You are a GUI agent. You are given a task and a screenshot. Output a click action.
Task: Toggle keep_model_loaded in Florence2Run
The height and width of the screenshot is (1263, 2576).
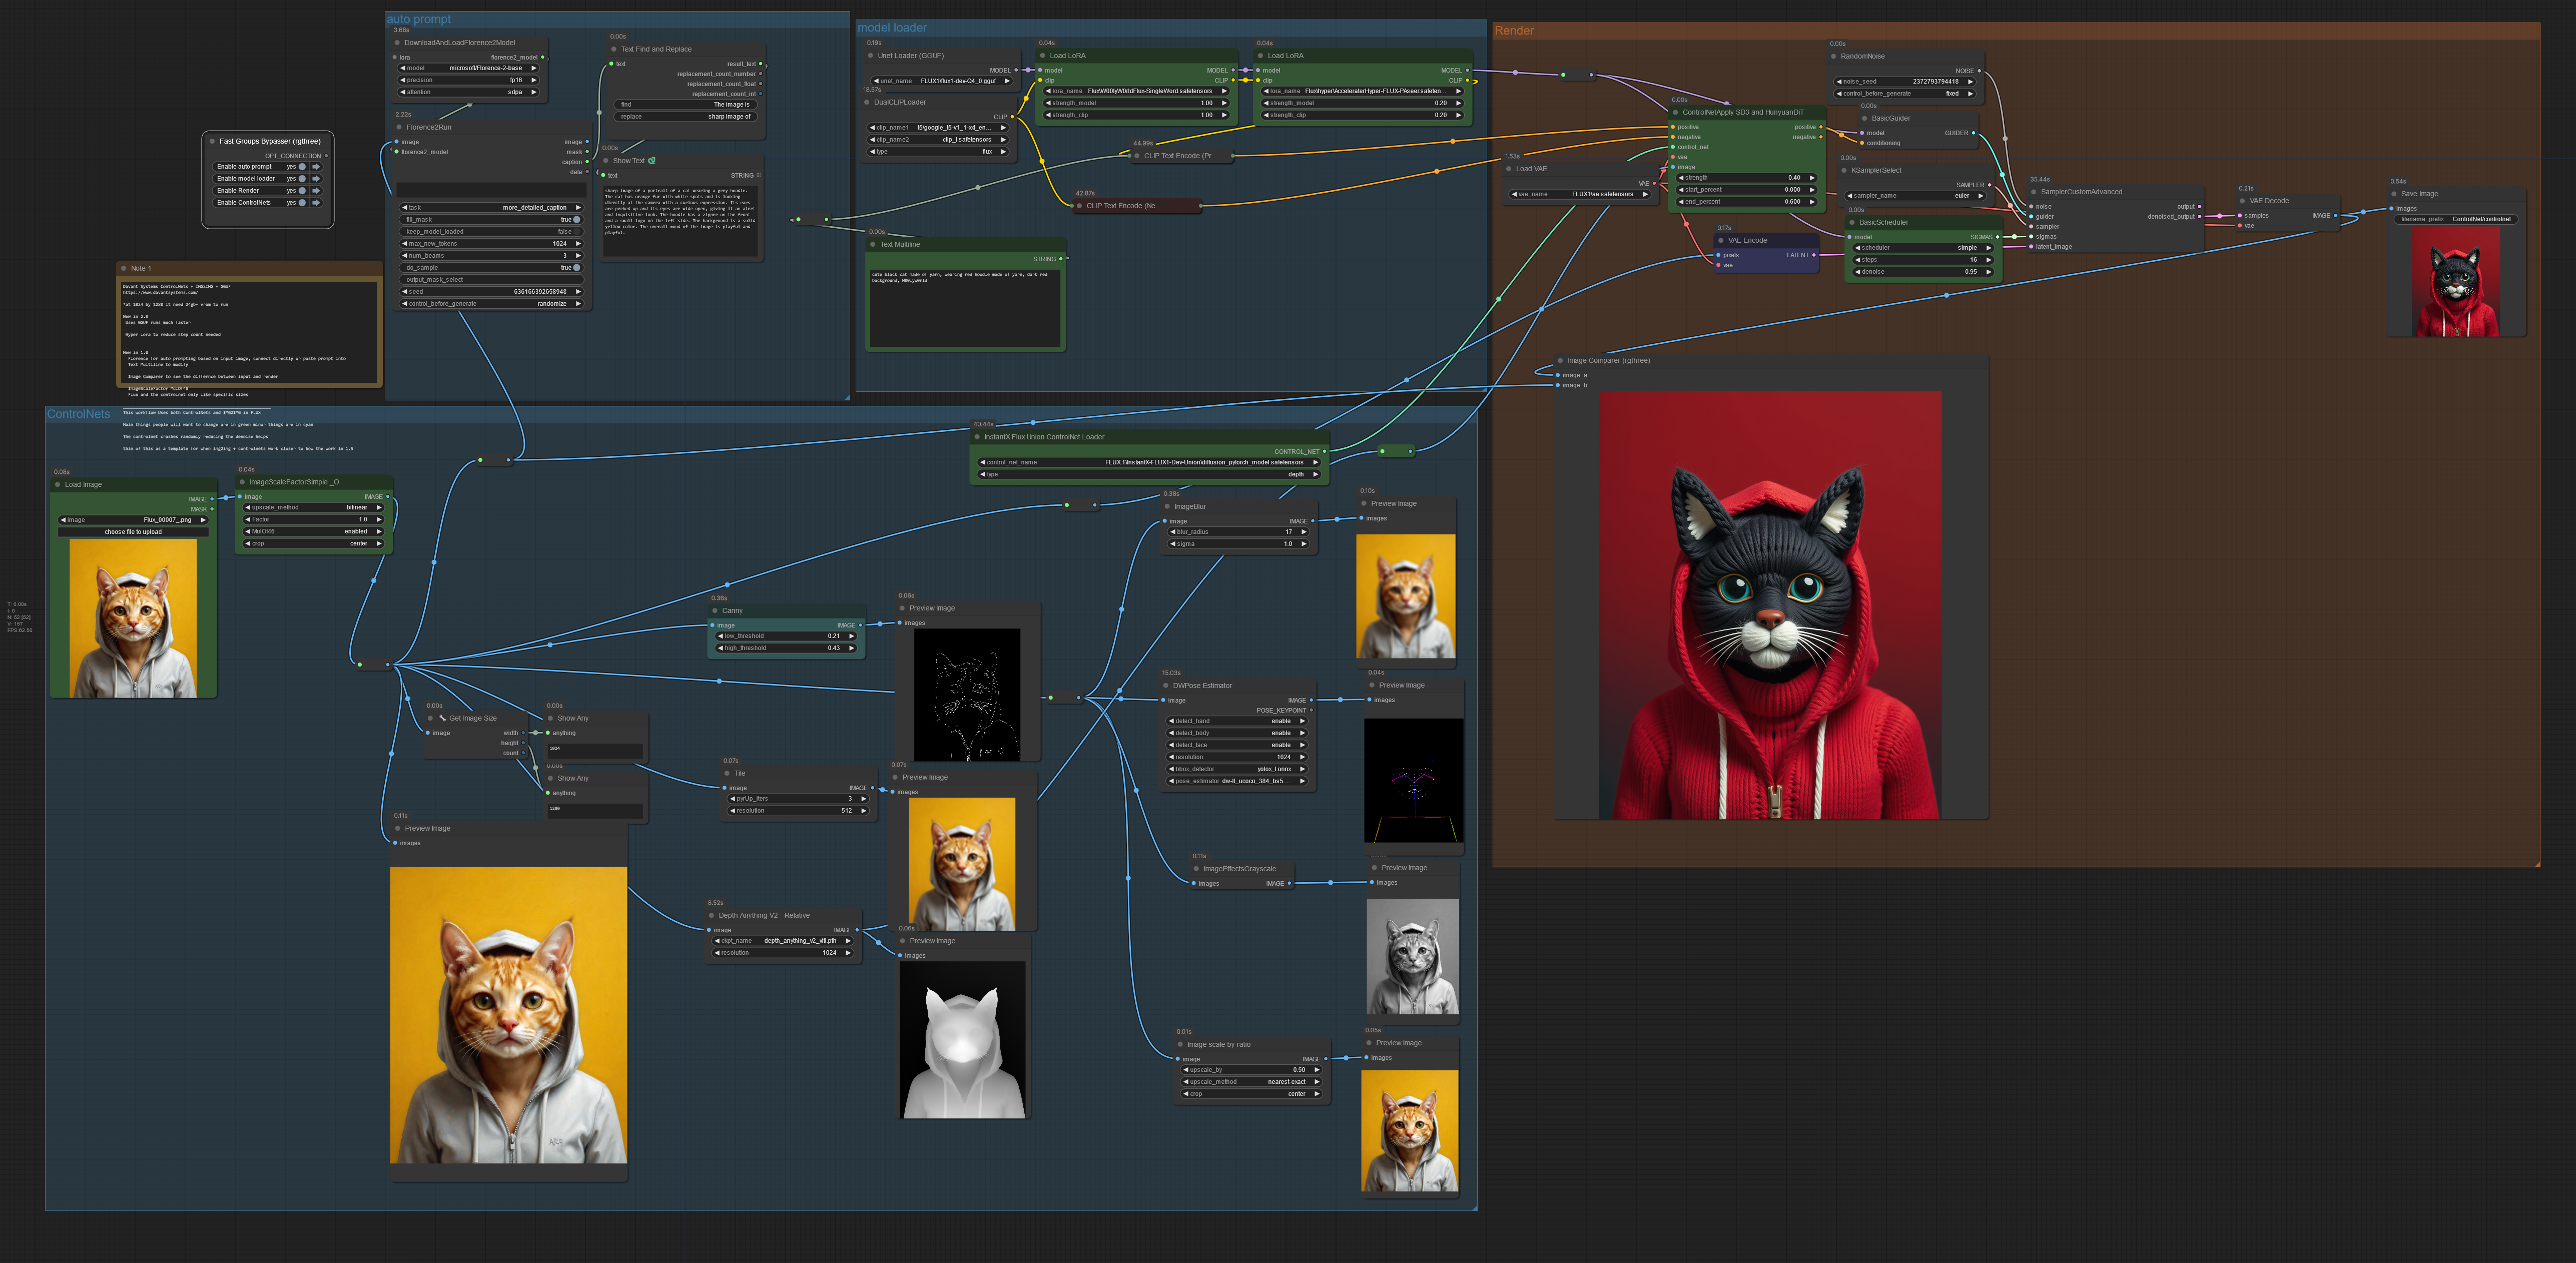[576, 232]
